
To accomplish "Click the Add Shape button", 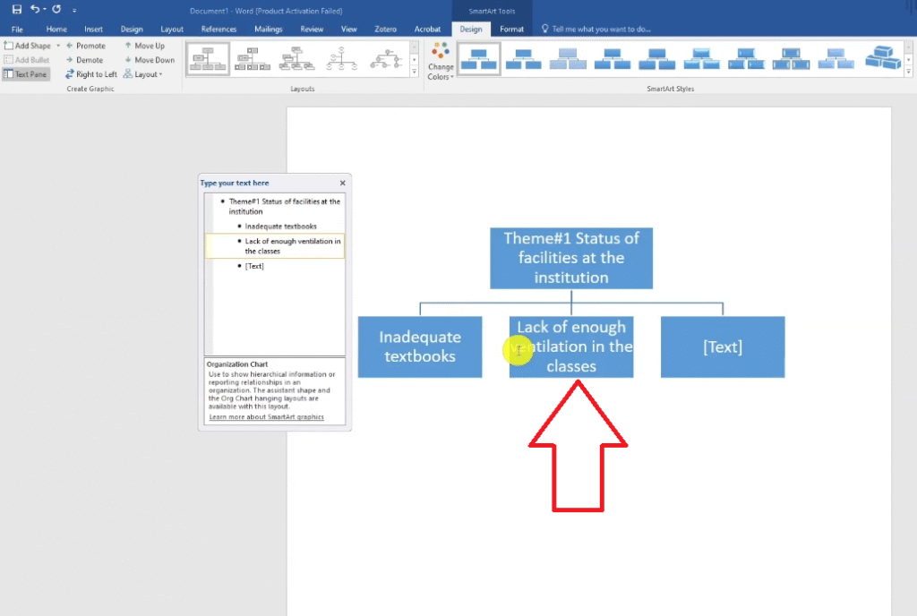I will coord(28,46).
